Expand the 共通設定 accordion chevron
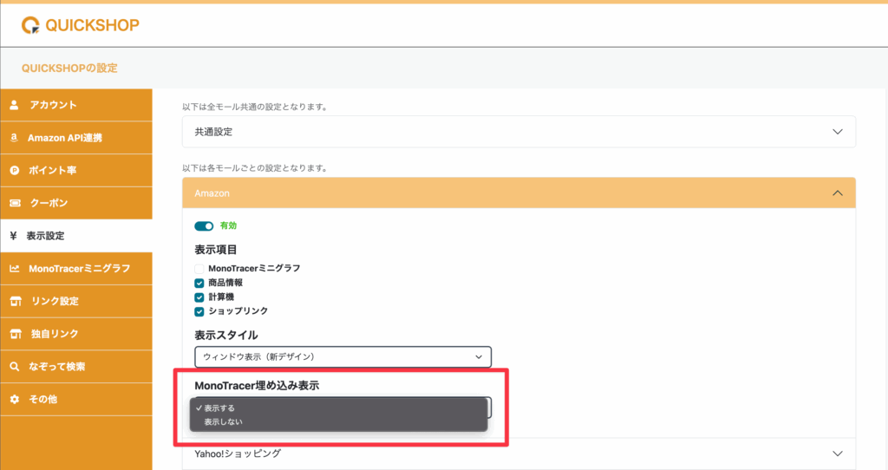888x470 pixels. click(838, 132)
